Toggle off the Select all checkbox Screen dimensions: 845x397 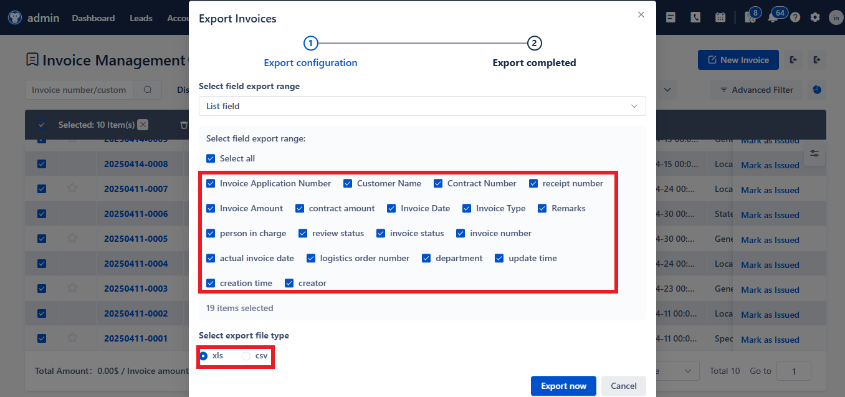pyautogui.click(x=211, y=158)
